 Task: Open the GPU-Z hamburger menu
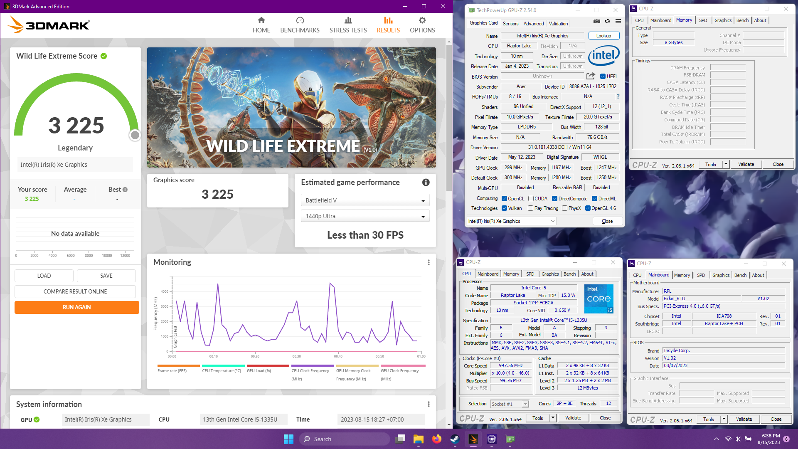pyautogui.click(x=618, y=21)
